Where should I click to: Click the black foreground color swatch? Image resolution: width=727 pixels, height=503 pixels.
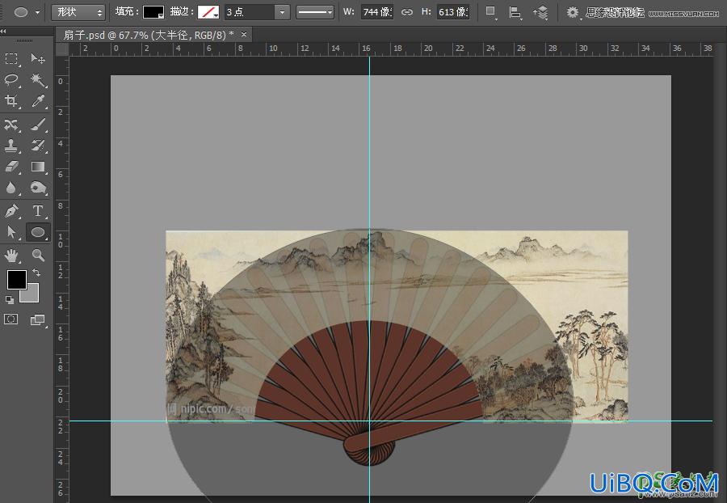click(17, 280)
